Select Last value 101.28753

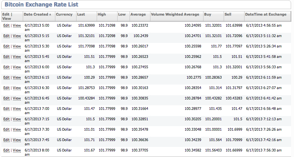(x=86, y=88)
